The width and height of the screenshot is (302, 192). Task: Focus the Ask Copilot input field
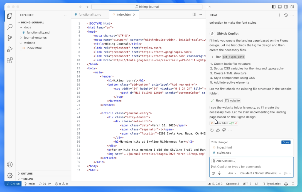tap(251, 167)
